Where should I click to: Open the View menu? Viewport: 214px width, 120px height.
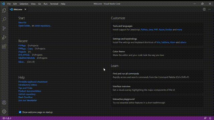click(33, 4)
